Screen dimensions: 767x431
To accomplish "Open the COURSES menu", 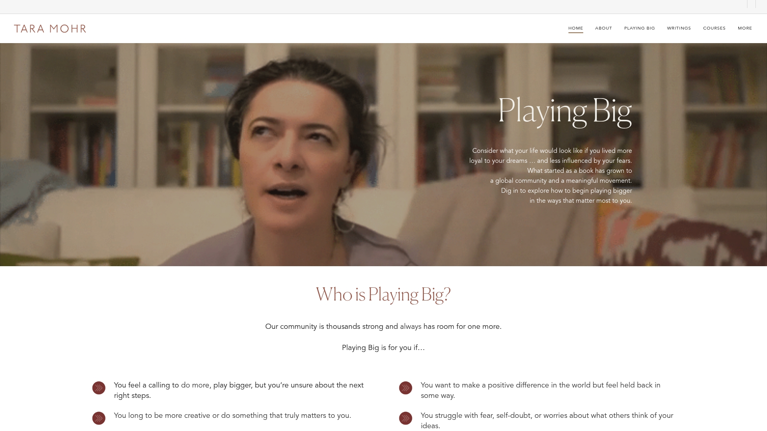I will click(x=714, y=28).
